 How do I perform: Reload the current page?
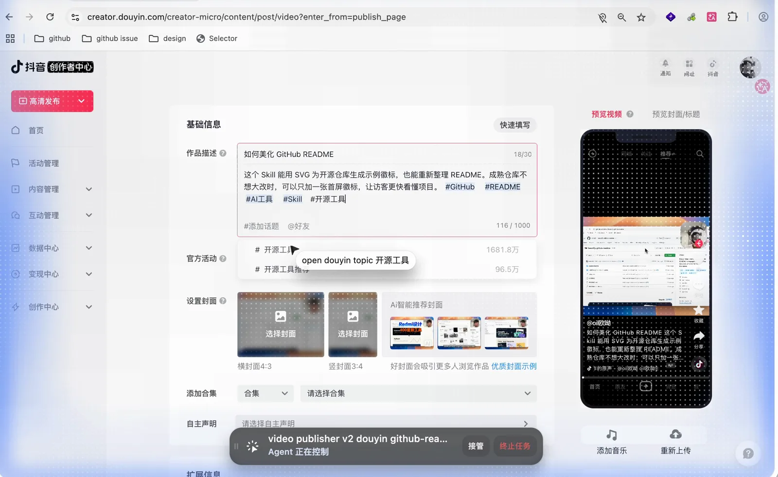50,17
